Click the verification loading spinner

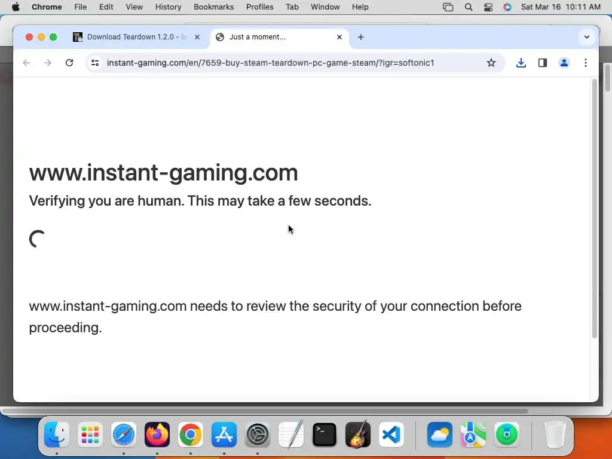[37, 238]
